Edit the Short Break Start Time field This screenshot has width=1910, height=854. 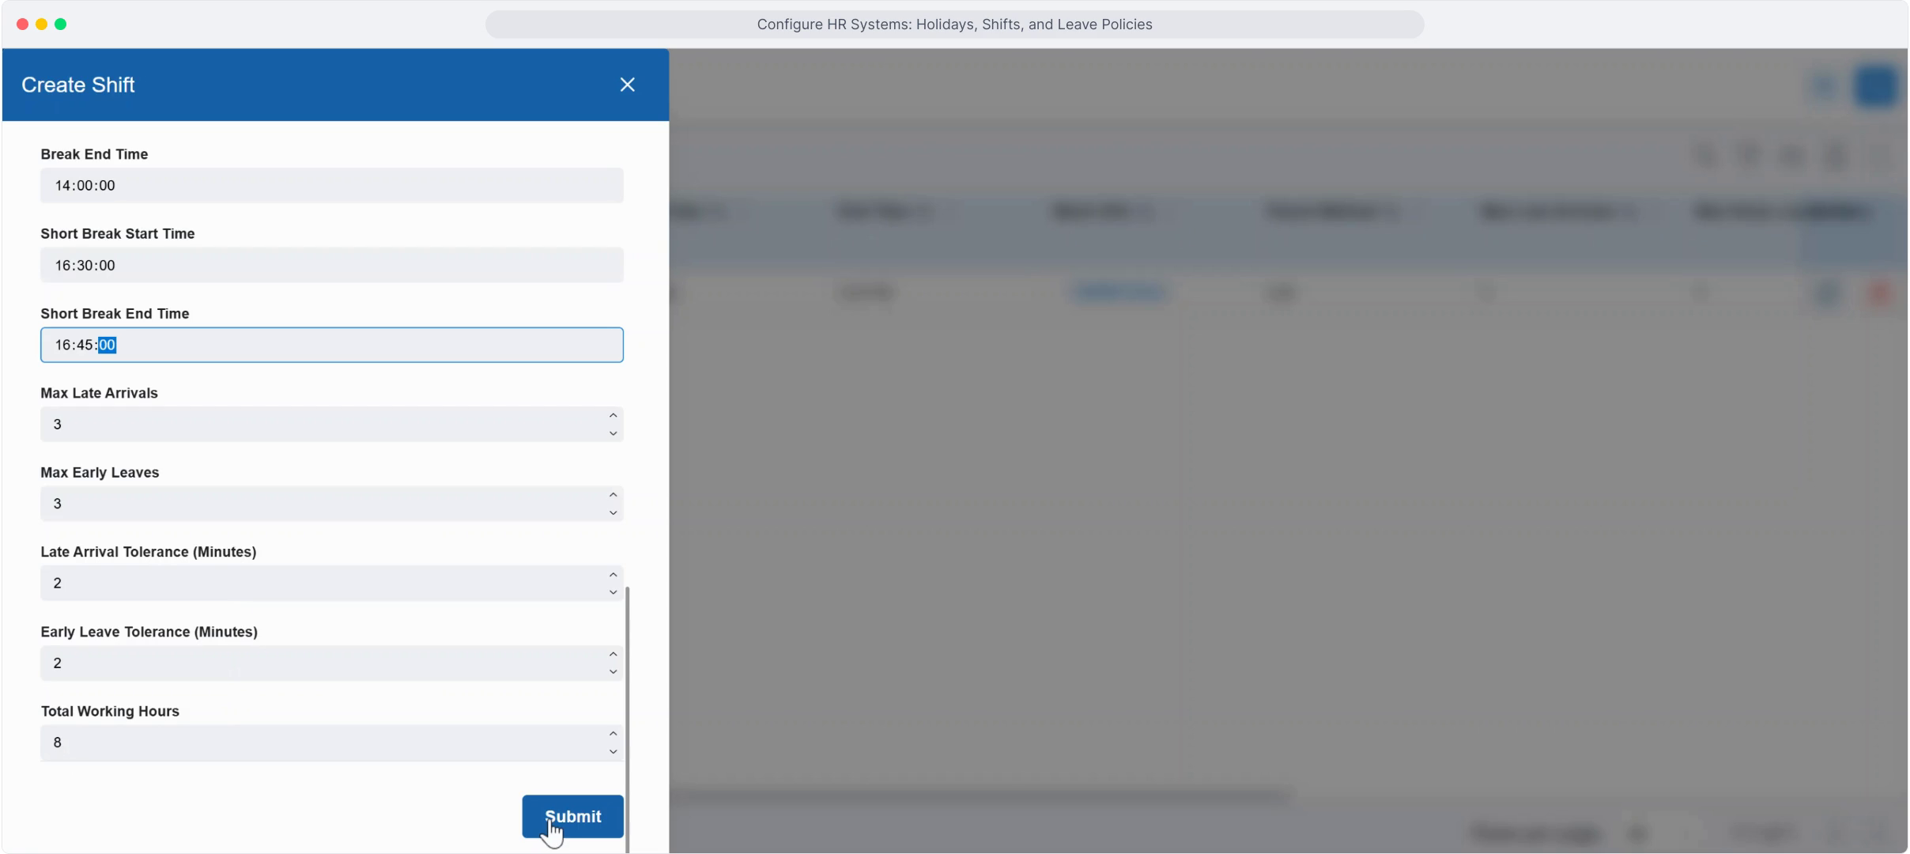pos(332,265)
